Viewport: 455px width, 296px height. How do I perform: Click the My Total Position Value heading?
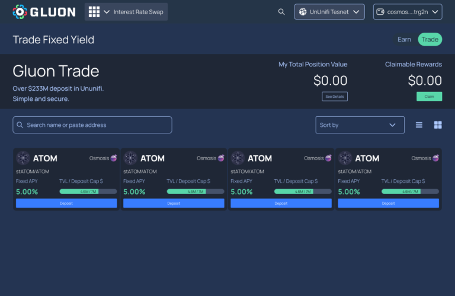[313, 64]
